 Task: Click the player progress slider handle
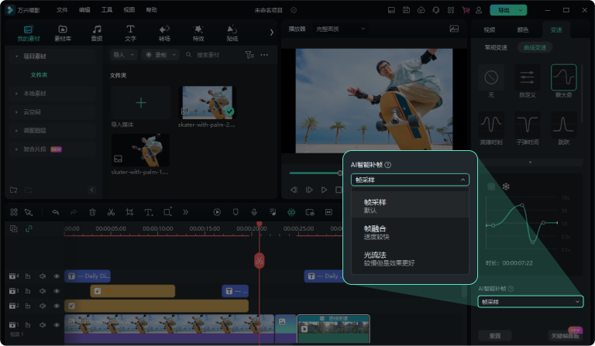point(340,173)
